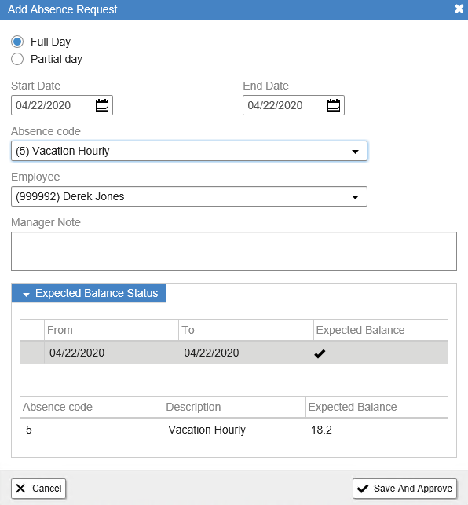The height and width of the screenshot is (505, 468).
Task: Select the Vacation Hourly balance row
Action: click(234, 430)
